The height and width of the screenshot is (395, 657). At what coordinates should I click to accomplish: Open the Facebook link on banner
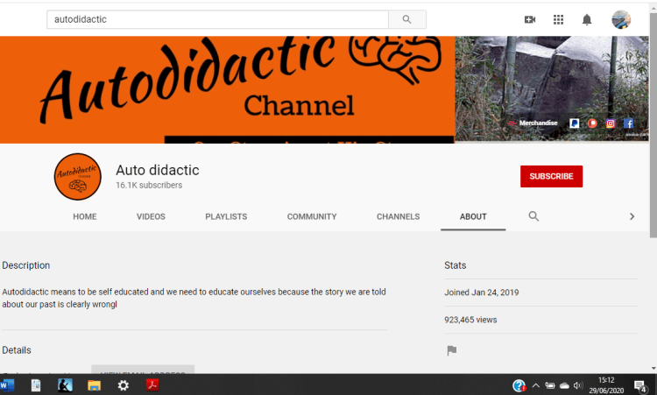[628, 123]
